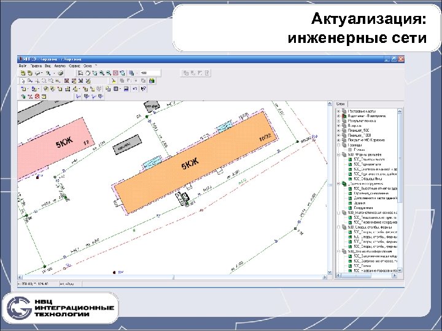This screenshot has height=331, width=442.
Task: Collapse the 500_Опоры, столбы, фермы group
Action: pos(338,227)
